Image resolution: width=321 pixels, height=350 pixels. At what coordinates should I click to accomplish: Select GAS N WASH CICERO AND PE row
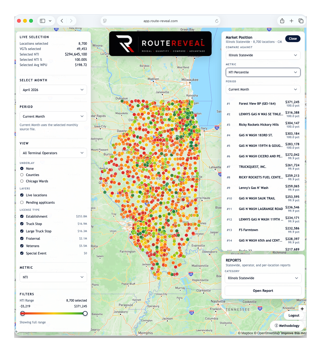[x=263, y=156]
